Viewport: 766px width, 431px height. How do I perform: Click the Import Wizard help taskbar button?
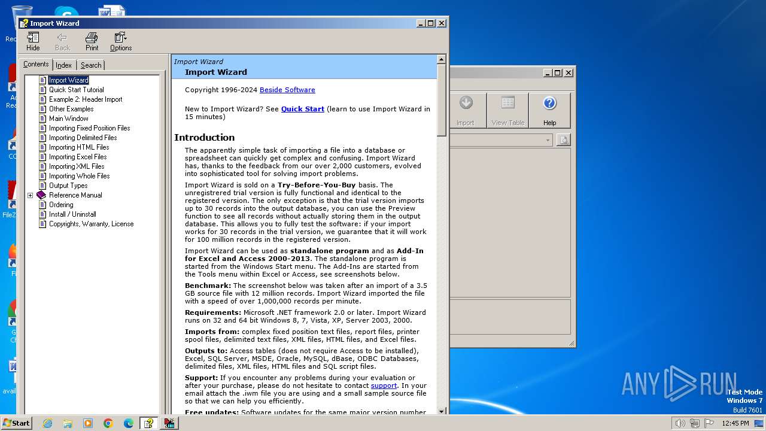coord(148,423)
